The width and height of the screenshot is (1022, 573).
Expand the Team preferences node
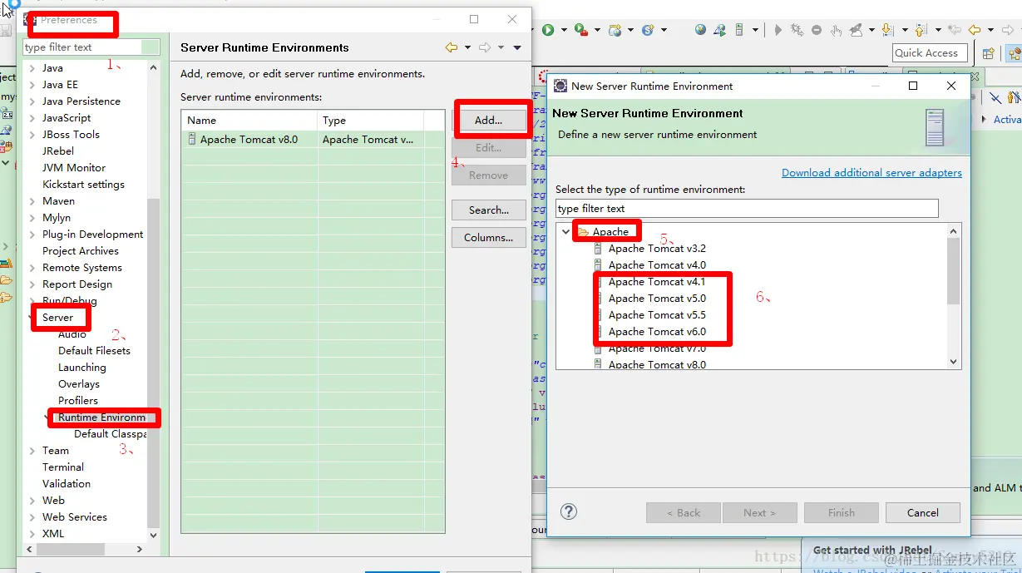pos(32,451)
